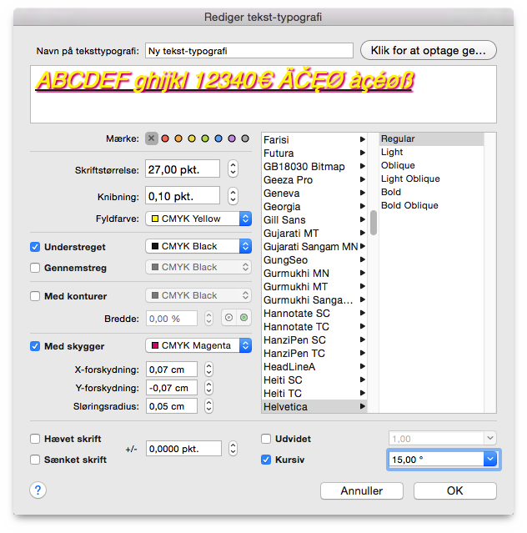
Task: Click the typography sample preview text
Action: pos(224,81)
